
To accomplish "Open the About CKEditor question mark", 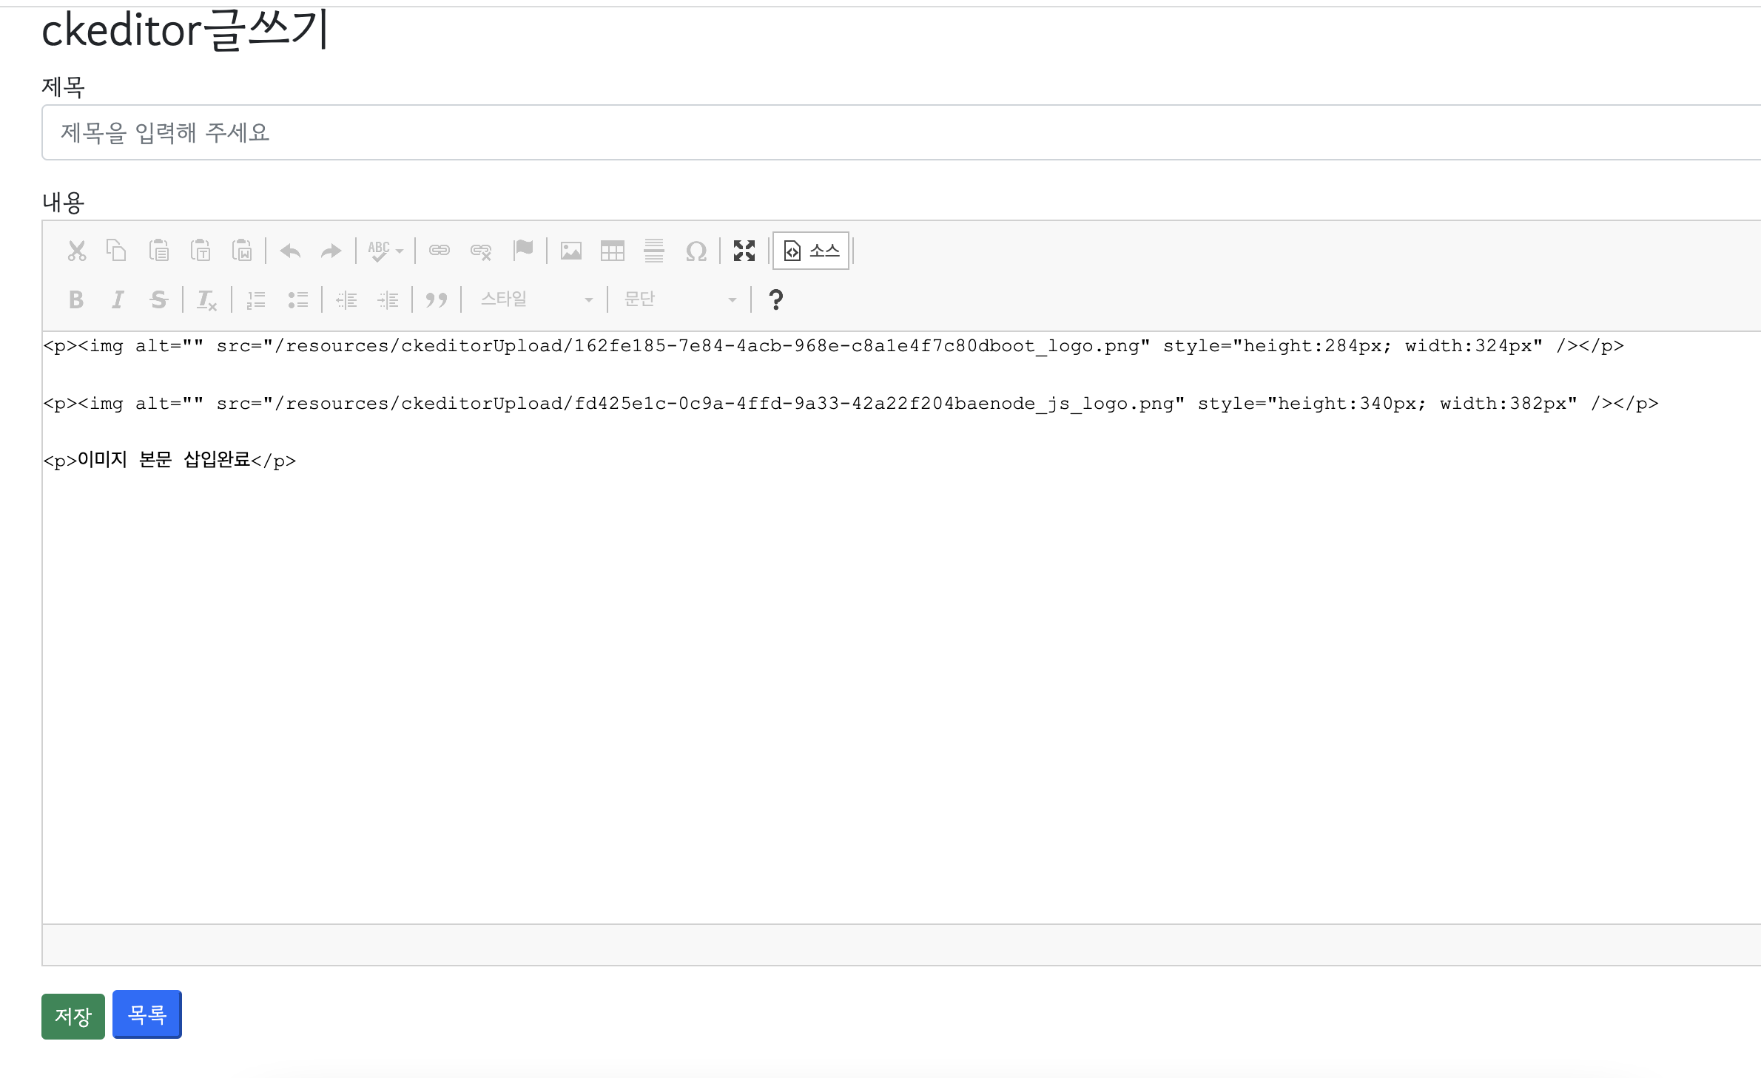I will click(775, 300).
